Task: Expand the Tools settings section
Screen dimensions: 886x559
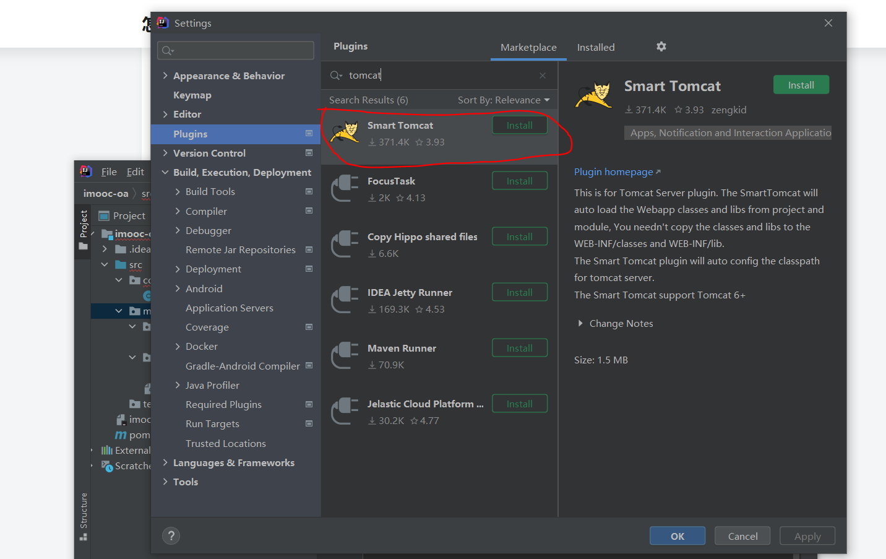Action: [165, 482]
